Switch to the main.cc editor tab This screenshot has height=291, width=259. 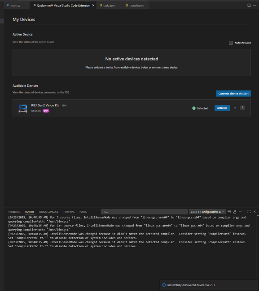[16, 5]
